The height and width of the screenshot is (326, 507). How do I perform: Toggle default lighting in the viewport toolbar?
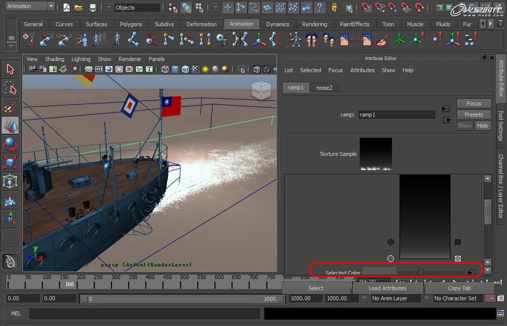point(205,69)
